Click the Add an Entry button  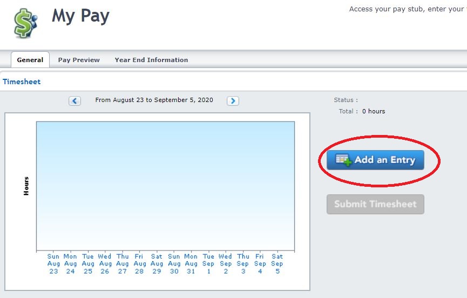pos(375,160)
